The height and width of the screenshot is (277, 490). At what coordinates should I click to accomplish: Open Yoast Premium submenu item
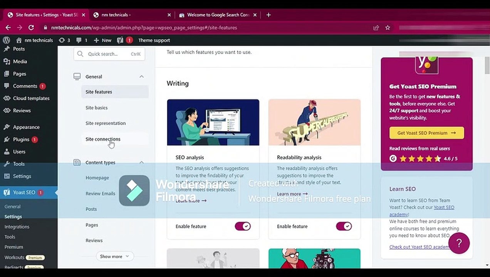[x=13, y=247]
